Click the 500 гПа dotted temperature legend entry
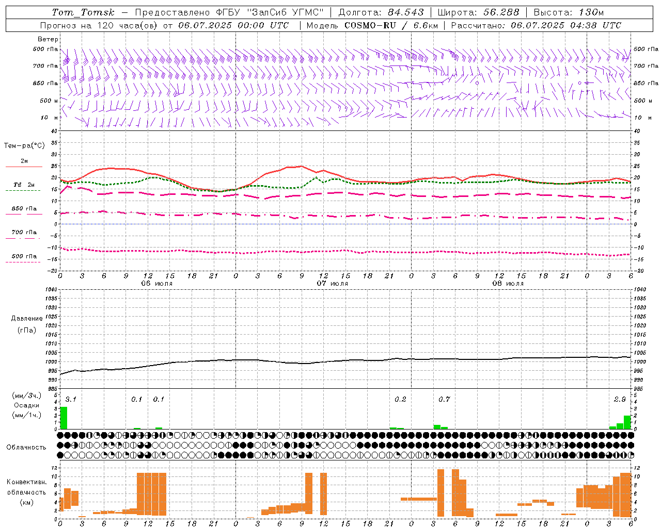Viewport: 661px width, 528px height. (x=24, y=258)
